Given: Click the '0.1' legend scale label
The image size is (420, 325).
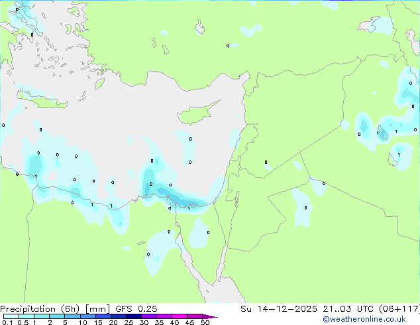Looking at the screenshot, I should coord(7,322).
